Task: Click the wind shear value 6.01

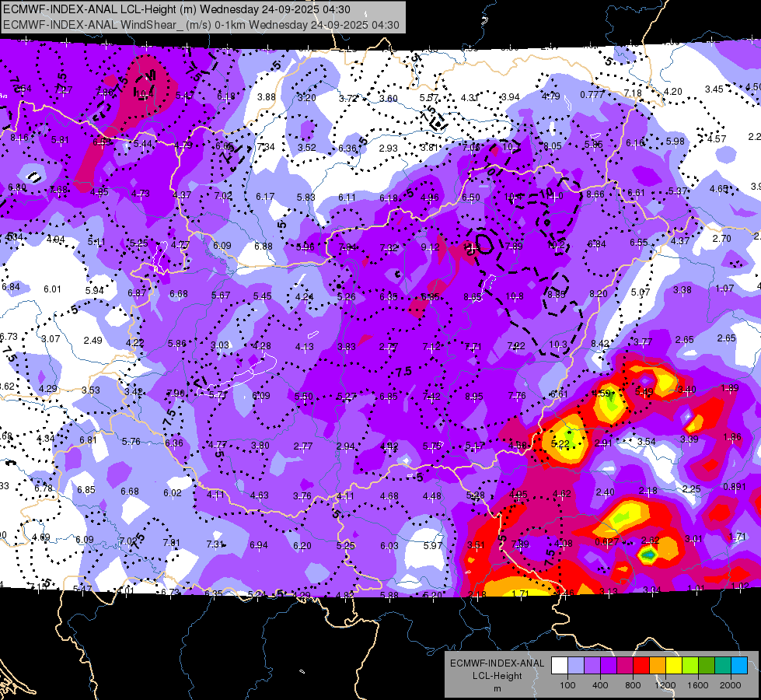Action: pos(52,289)
